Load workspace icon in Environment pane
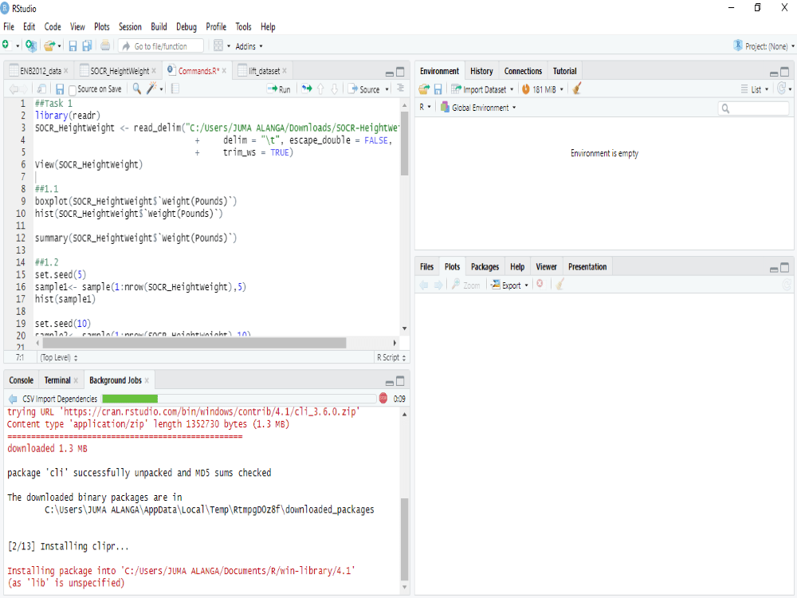Viewport: 797px width, 598px height. (x=424, y=89)
